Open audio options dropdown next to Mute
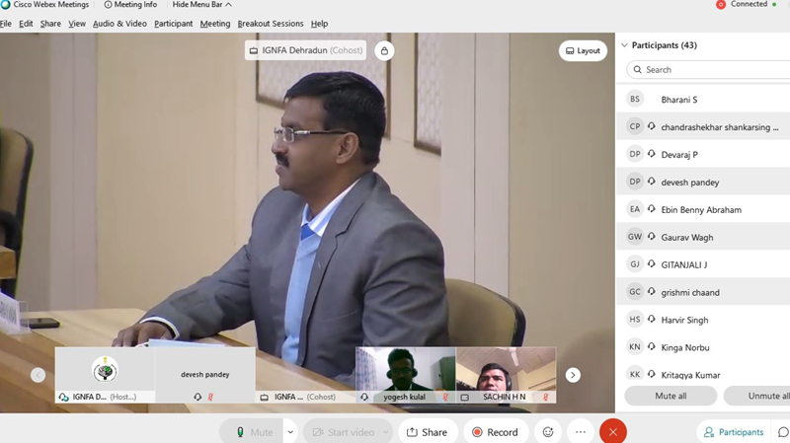The width and height of the screenshot is (790, 443). [x=290, y=432]
